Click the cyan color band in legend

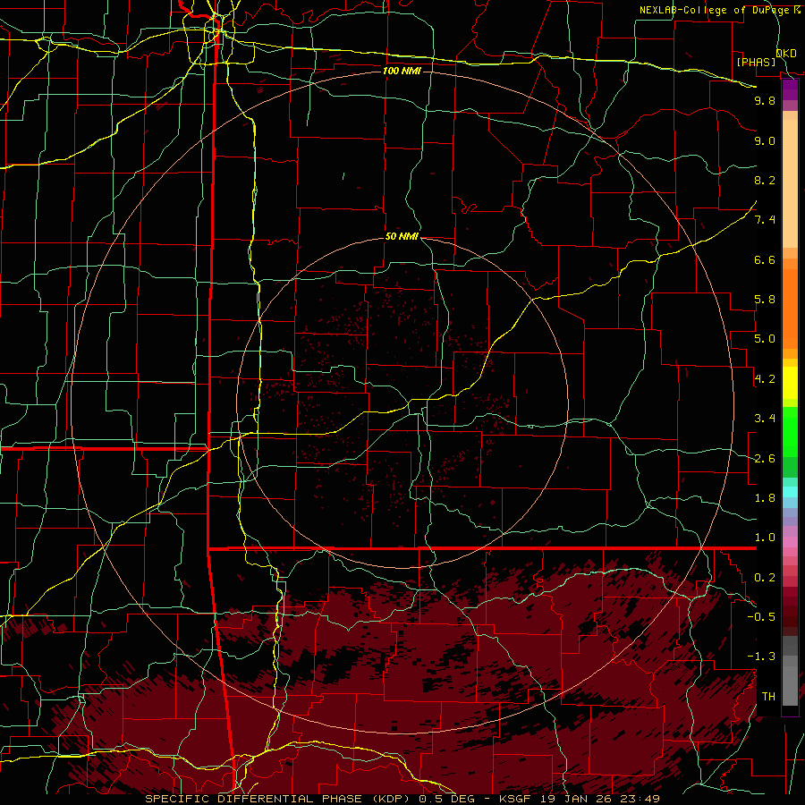[x=790, y=492]
